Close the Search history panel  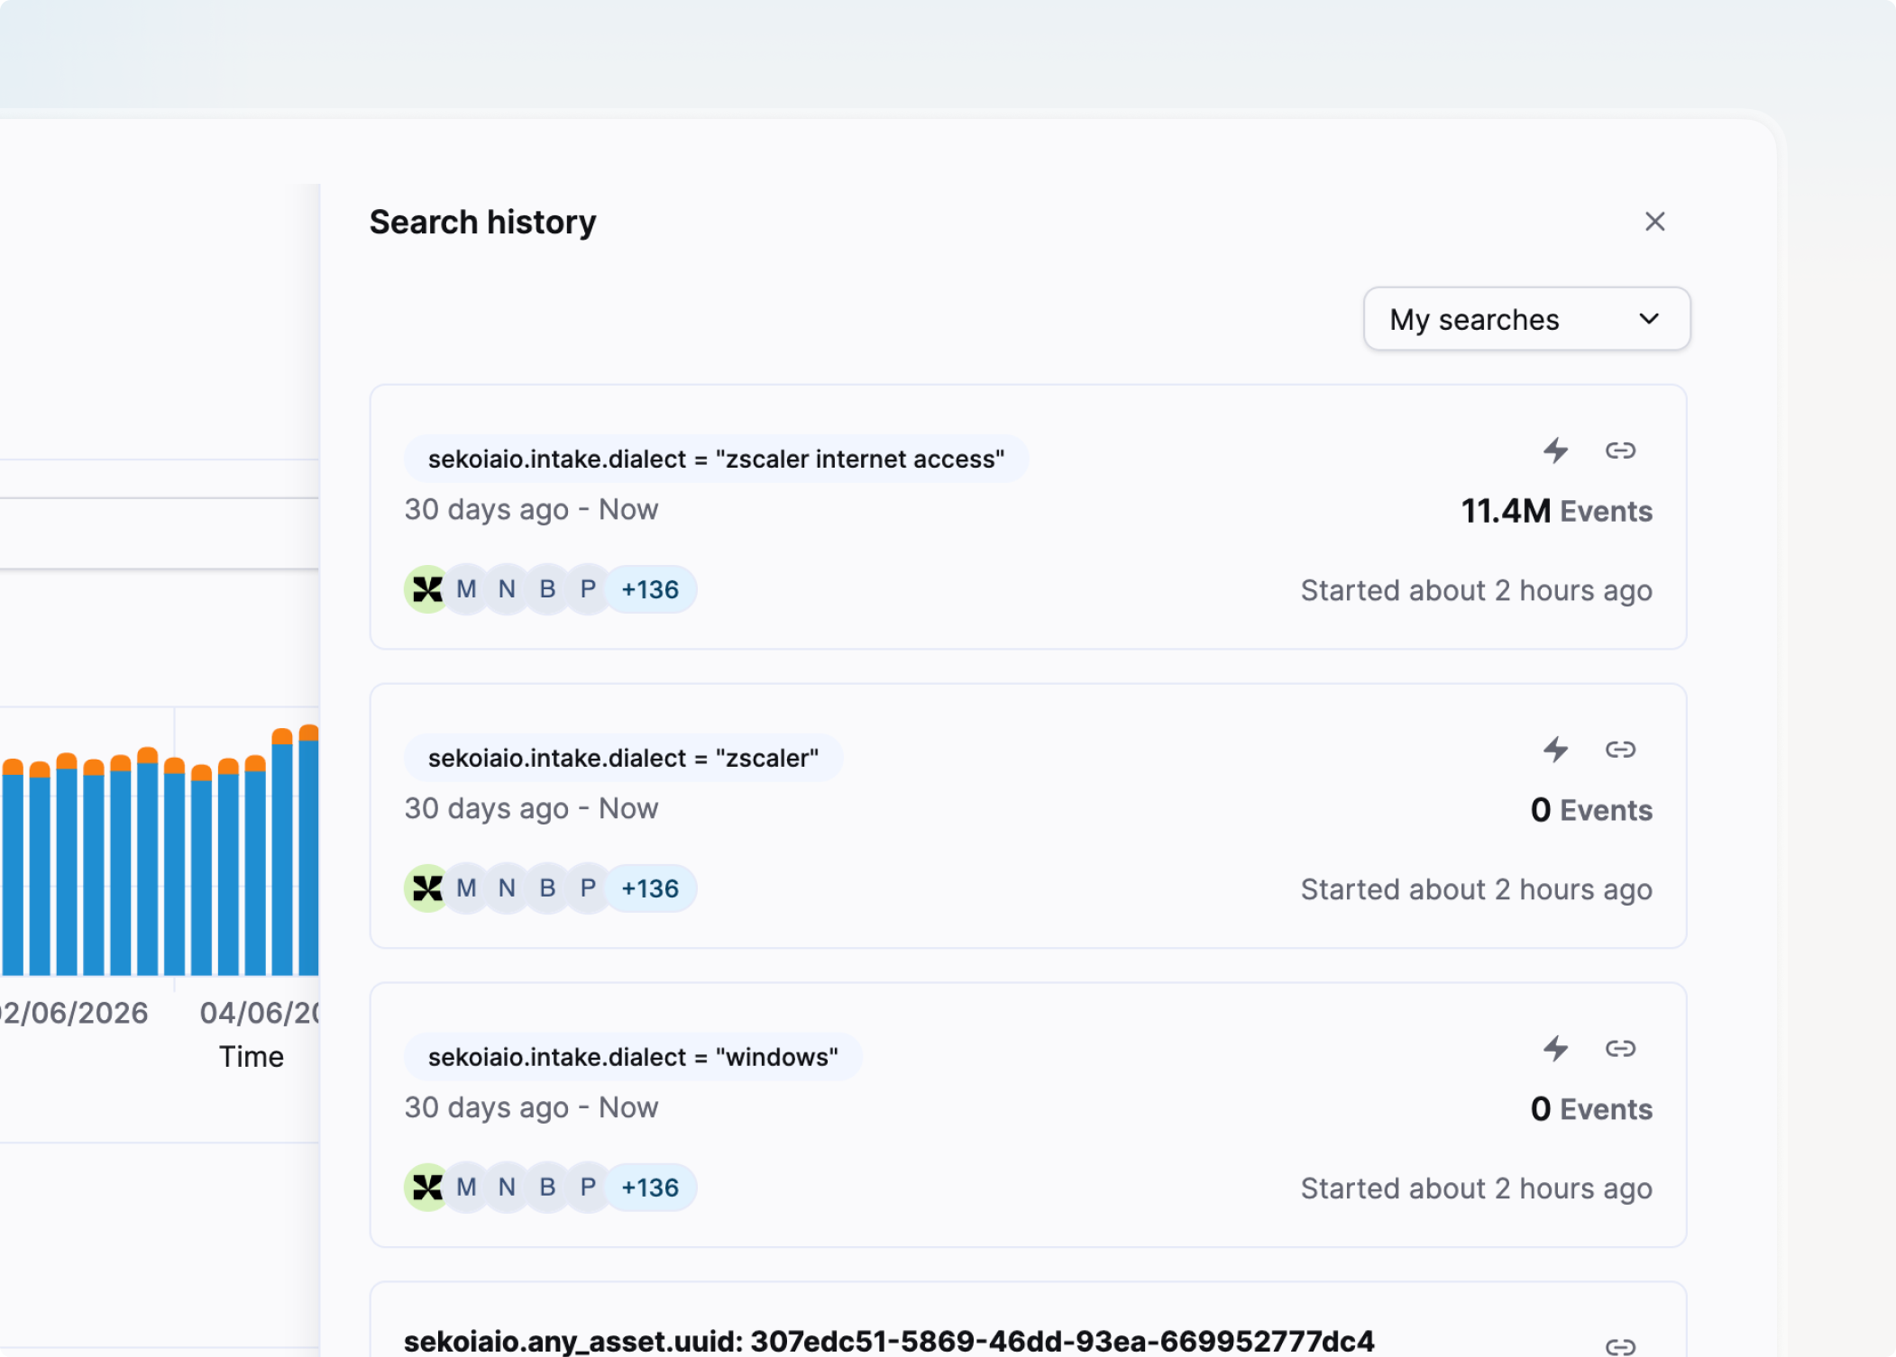click(1654, 222)
